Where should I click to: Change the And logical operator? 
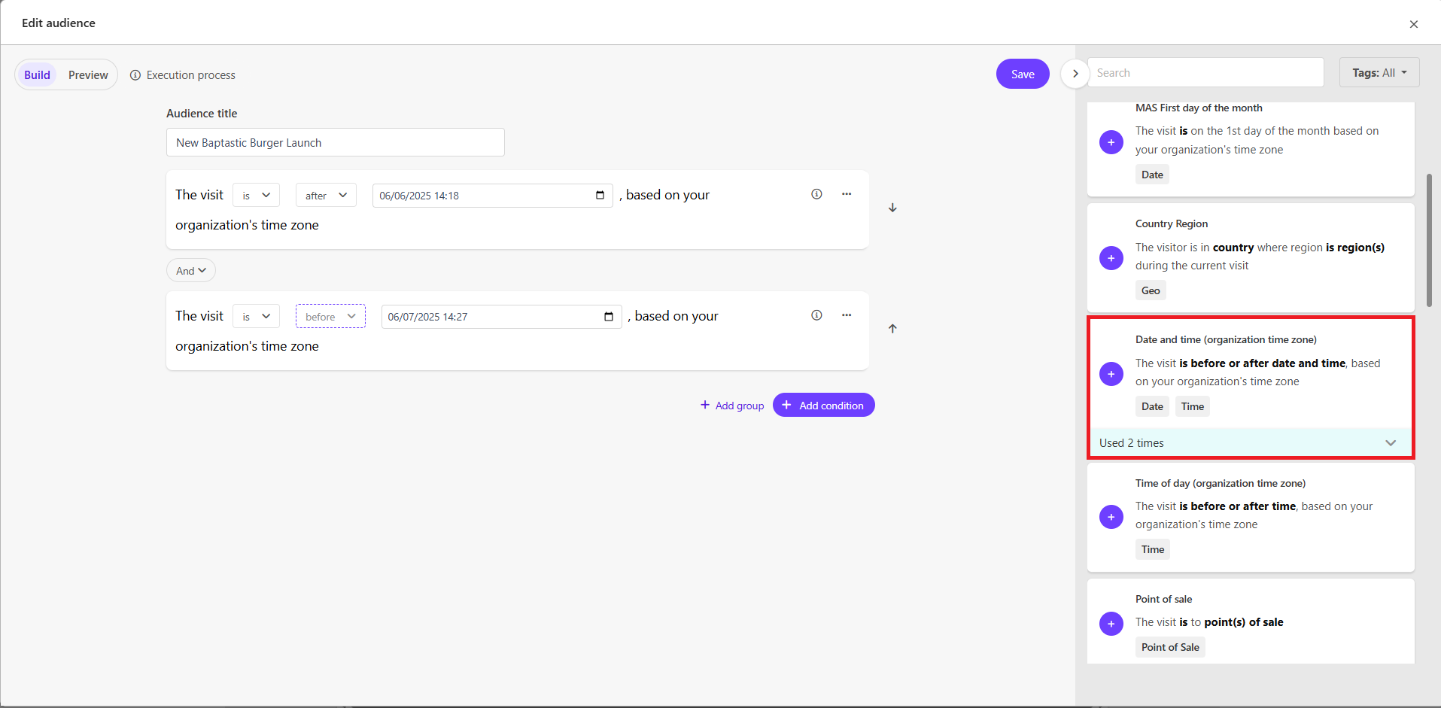pos(191,271)
